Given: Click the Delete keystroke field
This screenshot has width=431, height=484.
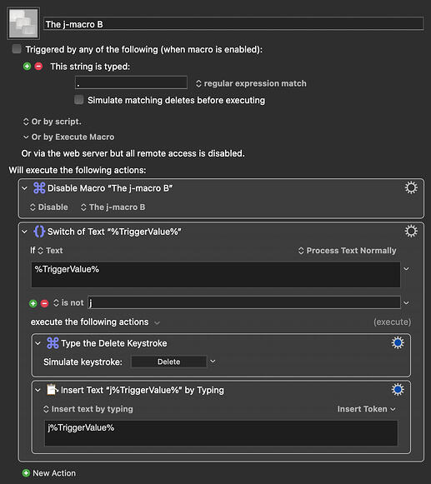Looking at the screenshot, I should 168,362.
